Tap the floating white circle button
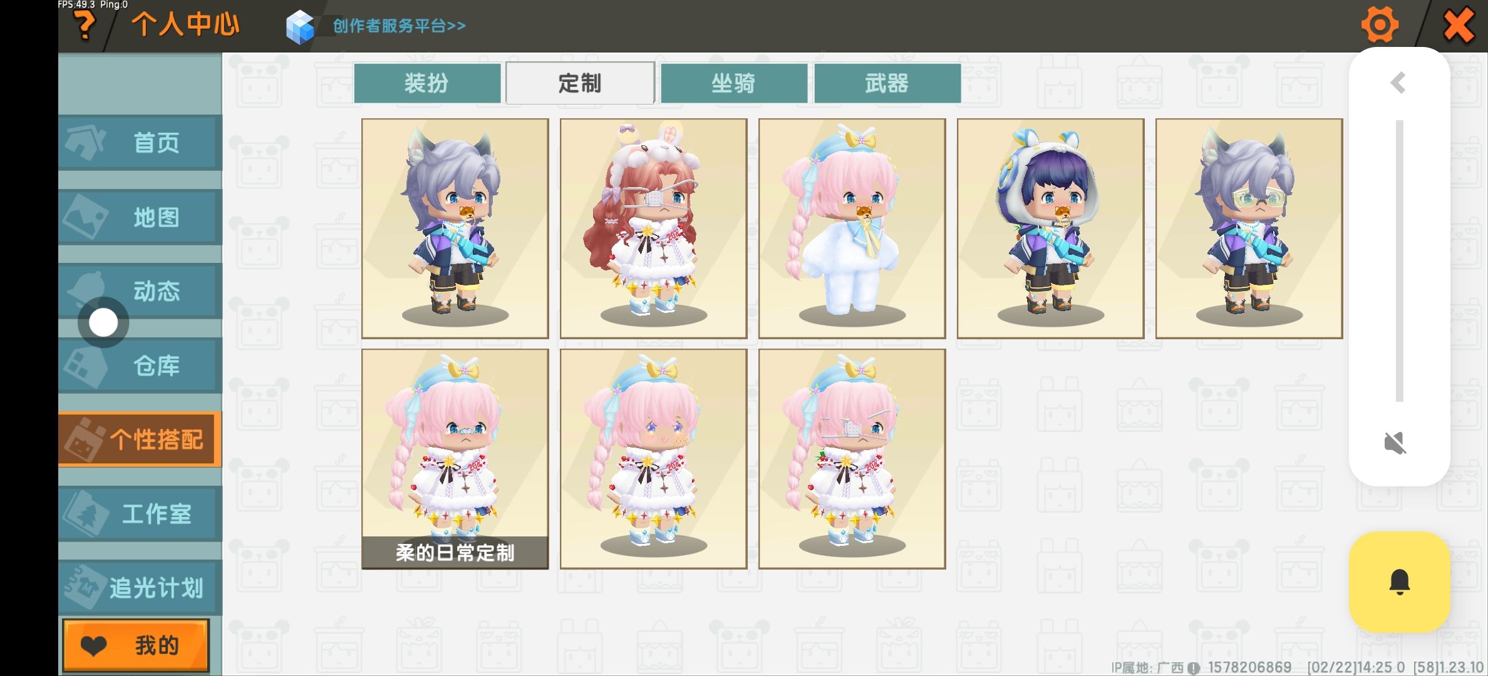1488x676 pixels. pos(103,322)
